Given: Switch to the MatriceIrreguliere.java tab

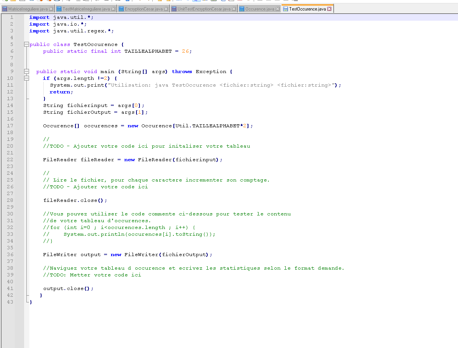Looking at the screenshot, I should click(28, 9).
